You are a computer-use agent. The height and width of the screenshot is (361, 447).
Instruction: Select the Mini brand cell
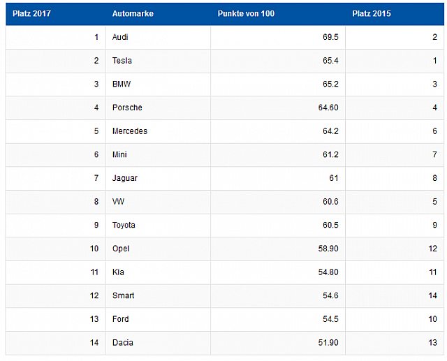point(119,155)
